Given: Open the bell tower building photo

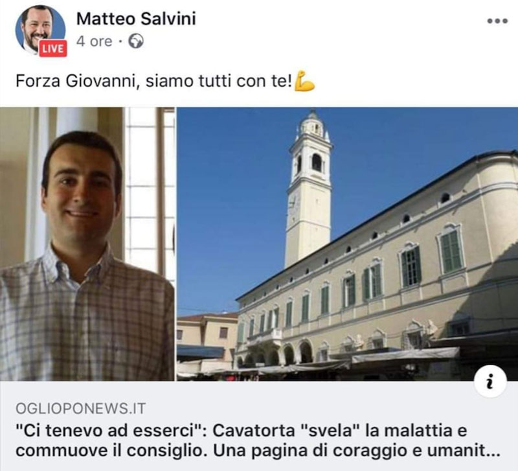Looking at the screenshot, I should (x=347, y=244).
